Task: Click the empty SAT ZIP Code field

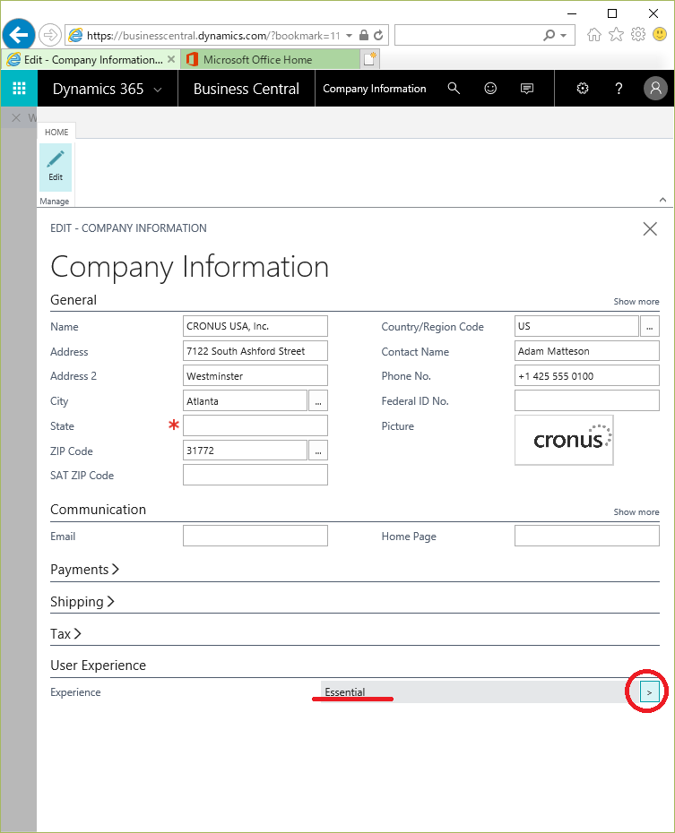Action: [x=255, y=475]
